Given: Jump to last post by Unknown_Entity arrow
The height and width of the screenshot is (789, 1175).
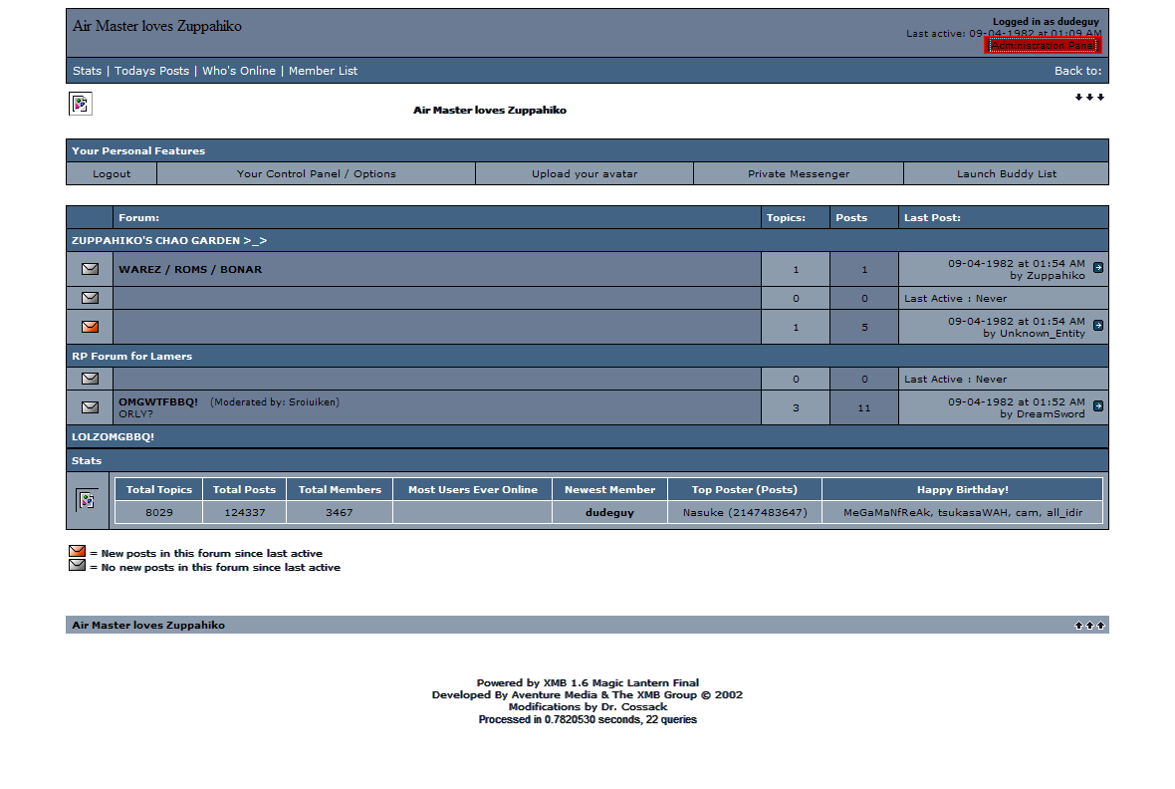Looking at the screenshot, I should [x=1097, y=326].
